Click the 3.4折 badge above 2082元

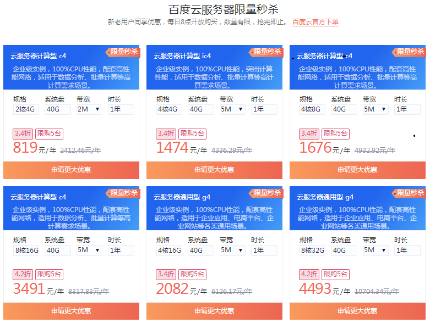[x=166, y=274]
